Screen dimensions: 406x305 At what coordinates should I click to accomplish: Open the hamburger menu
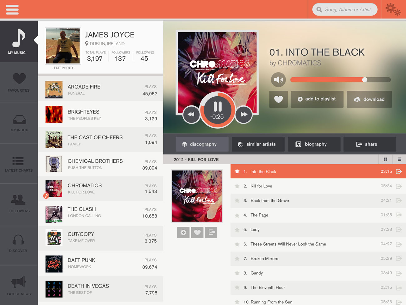[x=12, y=9]
